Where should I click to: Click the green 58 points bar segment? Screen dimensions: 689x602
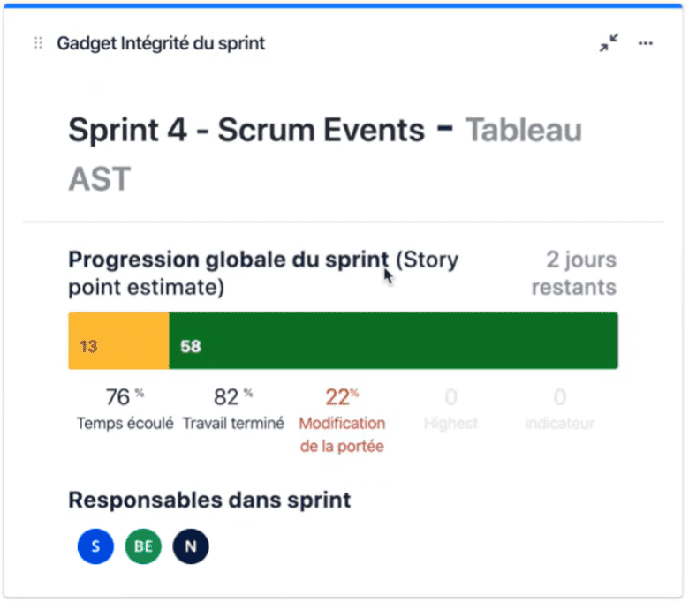pyautogui.click(x=393, y=341)
